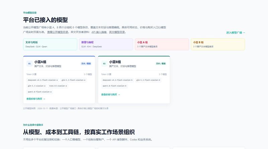Click the 平台已接入的模型 heading
The height and width of the screenshot is (149, 268).
point(46,20)
